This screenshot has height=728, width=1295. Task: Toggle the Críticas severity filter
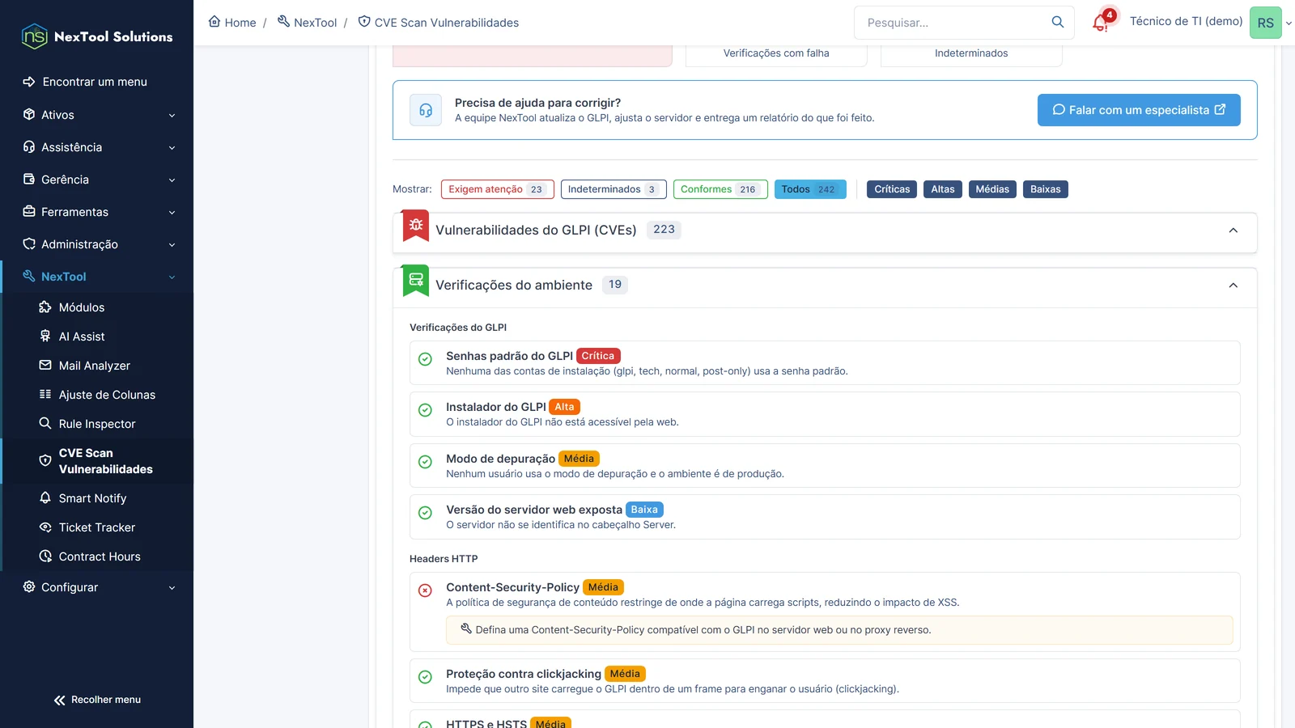coord(892,189)
